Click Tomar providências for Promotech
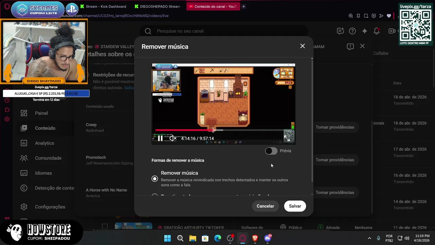The image size is (435, 245). tap(335, 160)
